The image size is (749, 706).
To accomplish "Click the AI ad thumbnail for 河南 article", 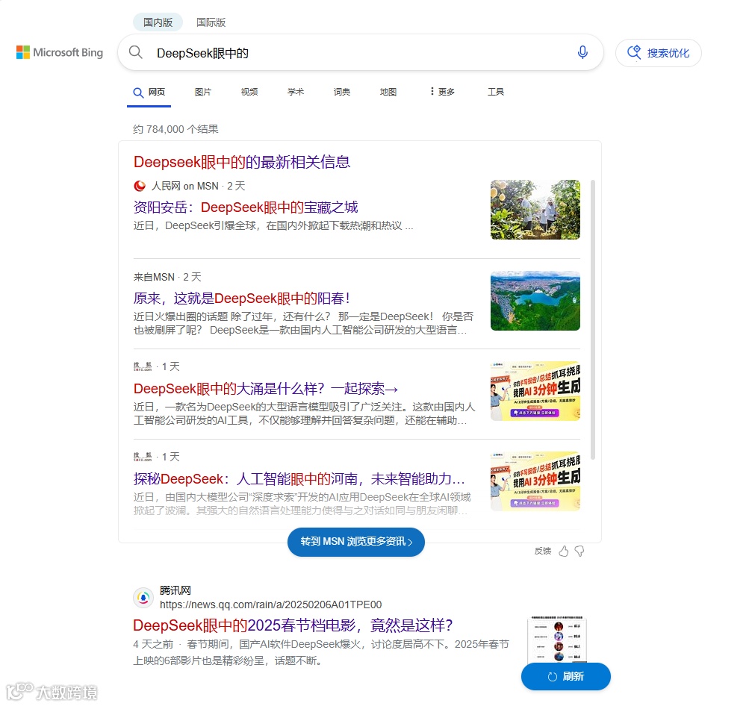I will click(535, 481).
